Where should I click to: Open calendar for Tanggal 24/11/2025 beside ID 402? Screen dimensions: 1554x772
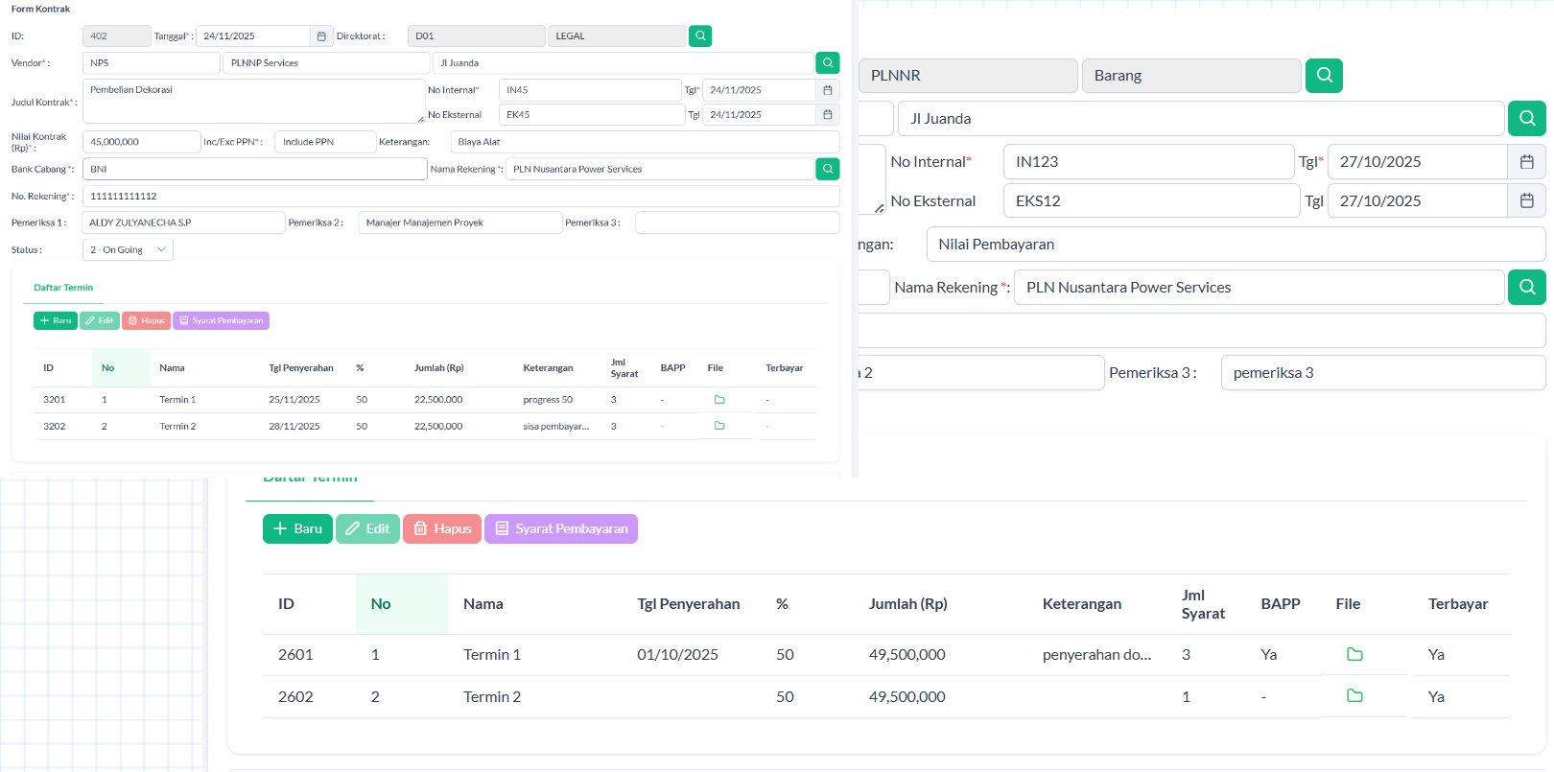(321, 36)
